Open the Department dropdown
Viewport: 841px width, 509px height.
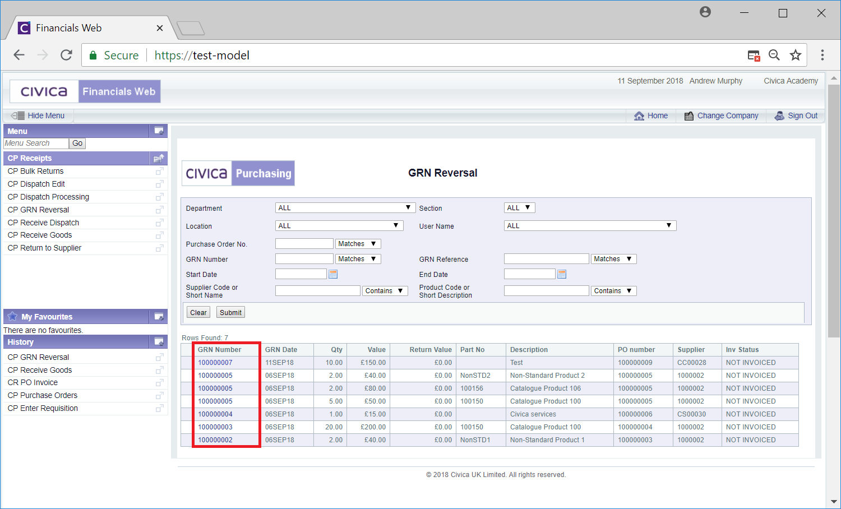click(345, 207)
